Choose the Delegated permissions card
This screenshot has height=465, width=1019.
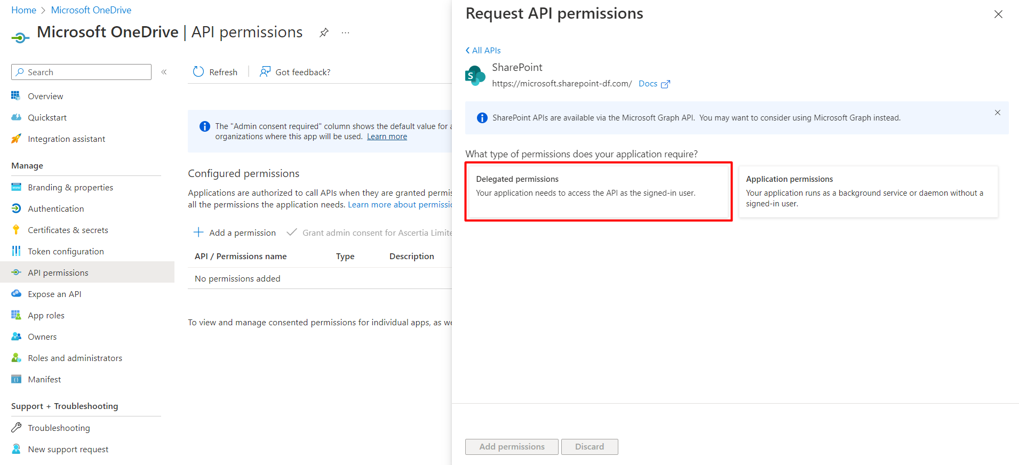[x=599, y=191]
